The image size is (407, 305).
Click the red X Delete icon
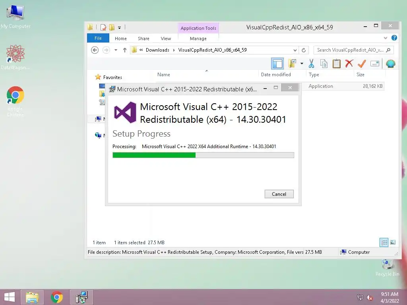[349, 63]
